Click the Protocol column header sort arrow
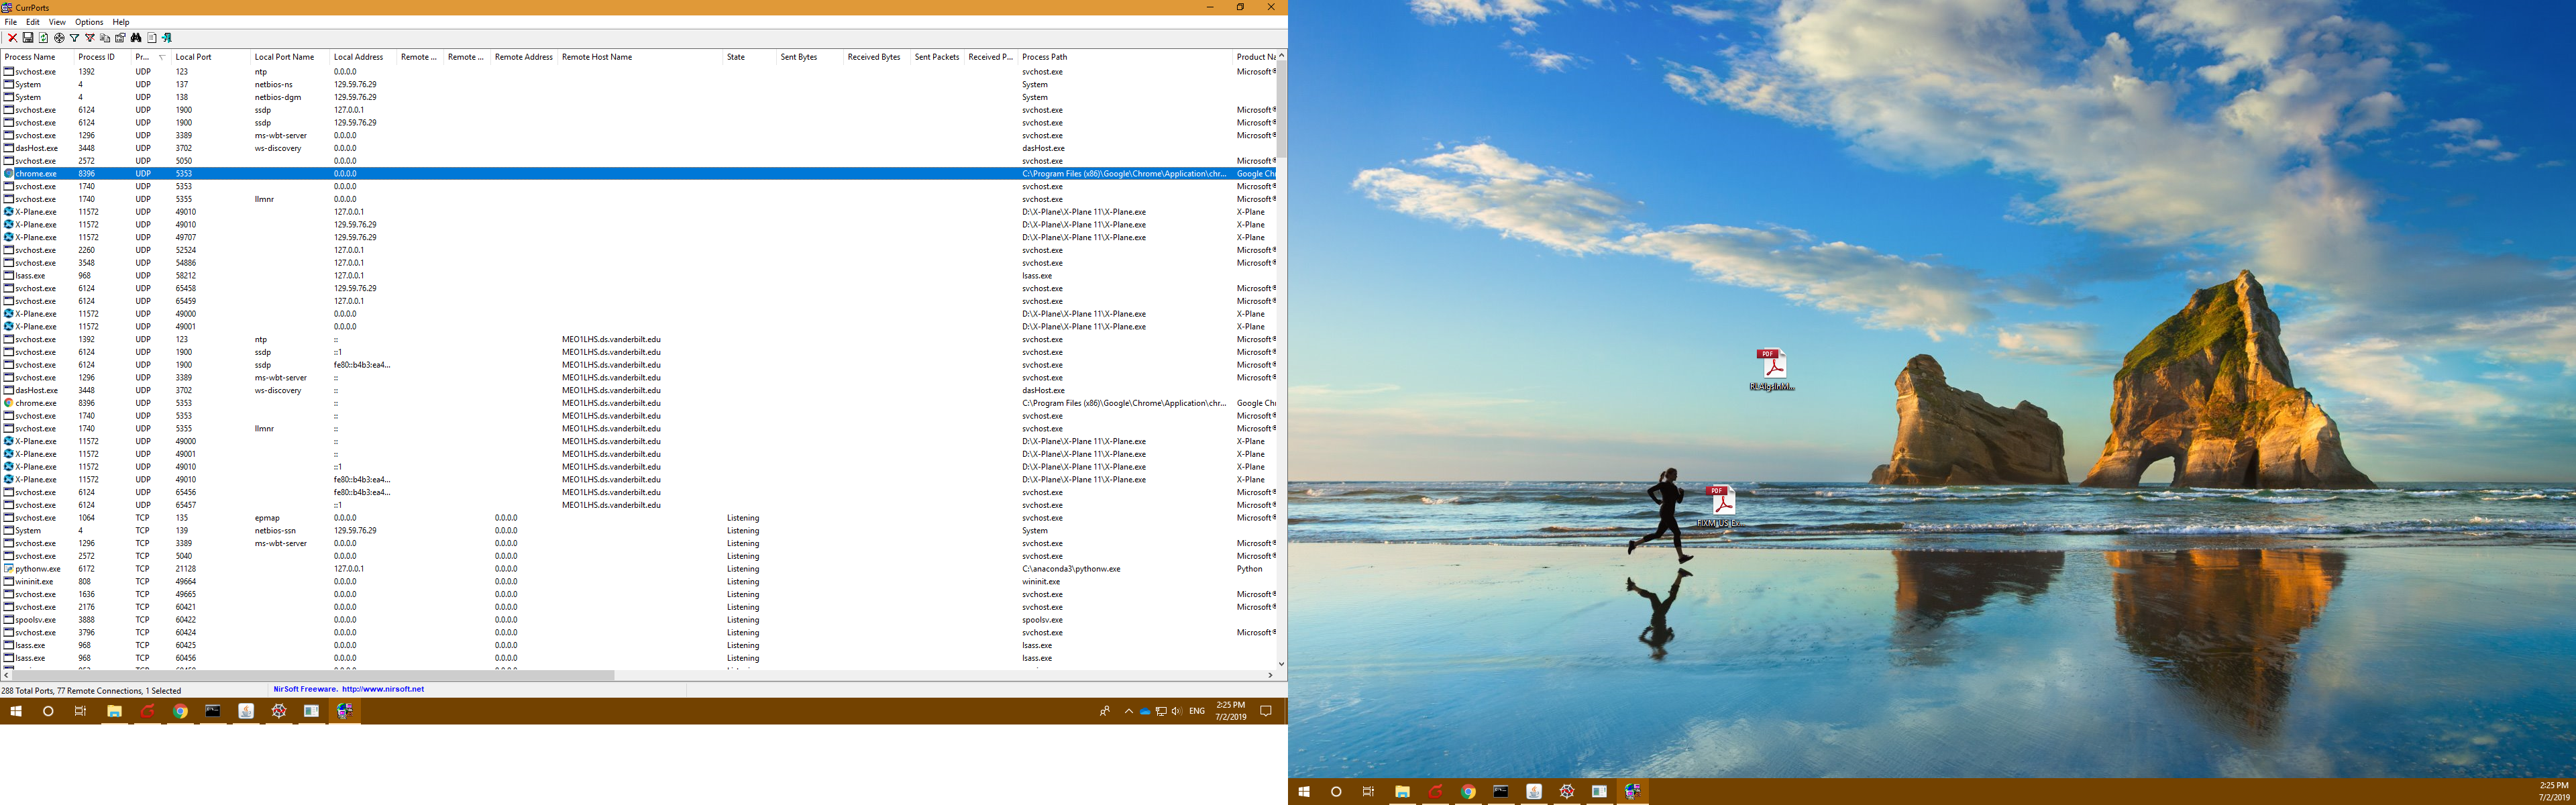Viewport: 2576px width, 805px height. (x=162, y=57)
